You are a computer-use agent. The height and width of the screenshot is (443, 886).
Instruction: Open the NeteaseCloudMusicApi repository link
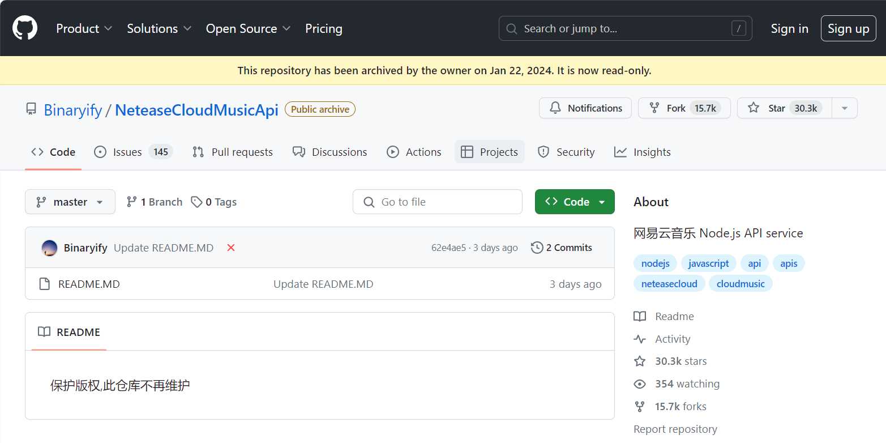point(196,110)
